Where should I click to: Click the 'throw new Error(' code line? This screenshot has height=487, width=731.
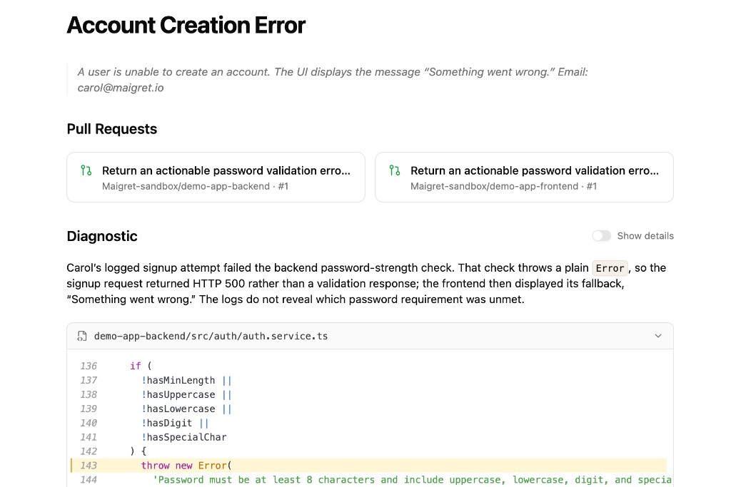pyautogui.click(x=186, y=466)
